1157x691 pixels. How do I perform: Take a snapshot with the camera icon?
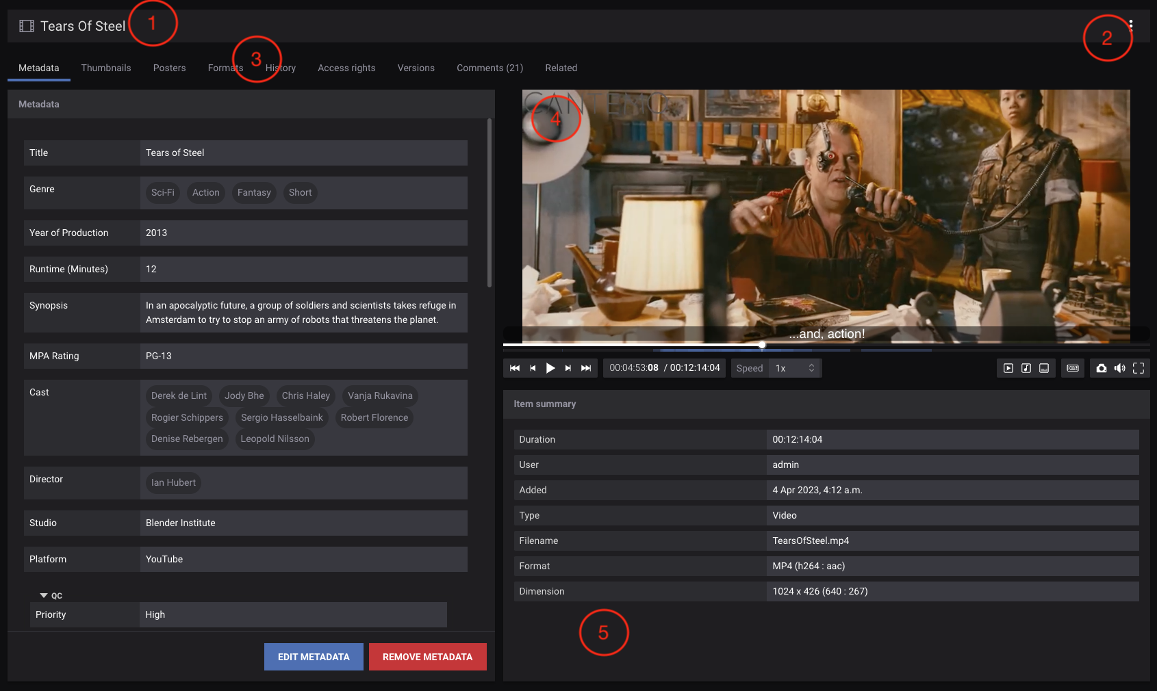[1101, 368]
